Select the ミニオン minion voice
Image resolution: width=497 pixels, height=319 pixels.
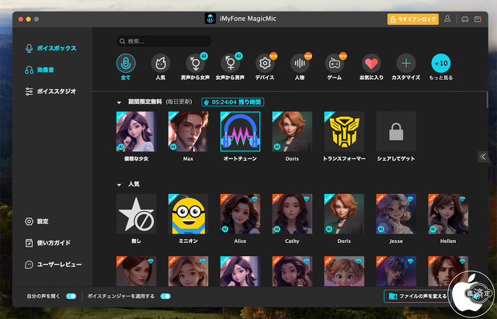[188, 213]
